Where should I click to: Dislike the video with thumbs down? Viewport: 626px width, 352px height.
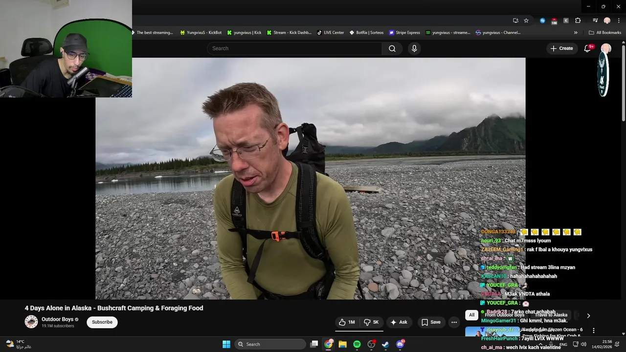(371, 322)
